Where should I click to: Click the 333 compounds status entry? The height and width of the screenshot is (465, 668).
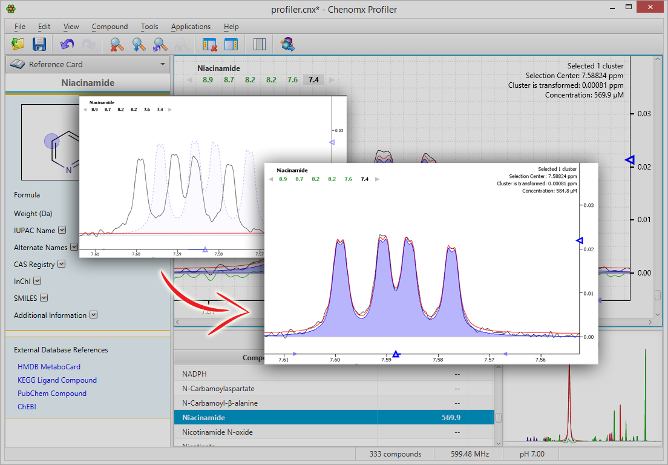(395, 454)
